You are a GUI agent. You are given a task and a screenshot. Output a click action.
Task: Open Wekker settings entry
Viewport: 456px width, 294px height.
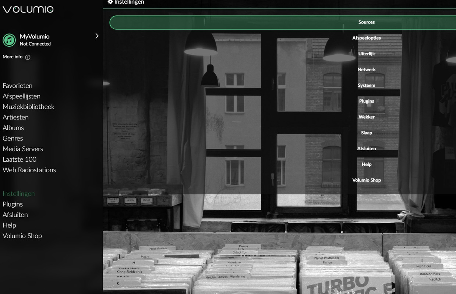coord(367,117)
